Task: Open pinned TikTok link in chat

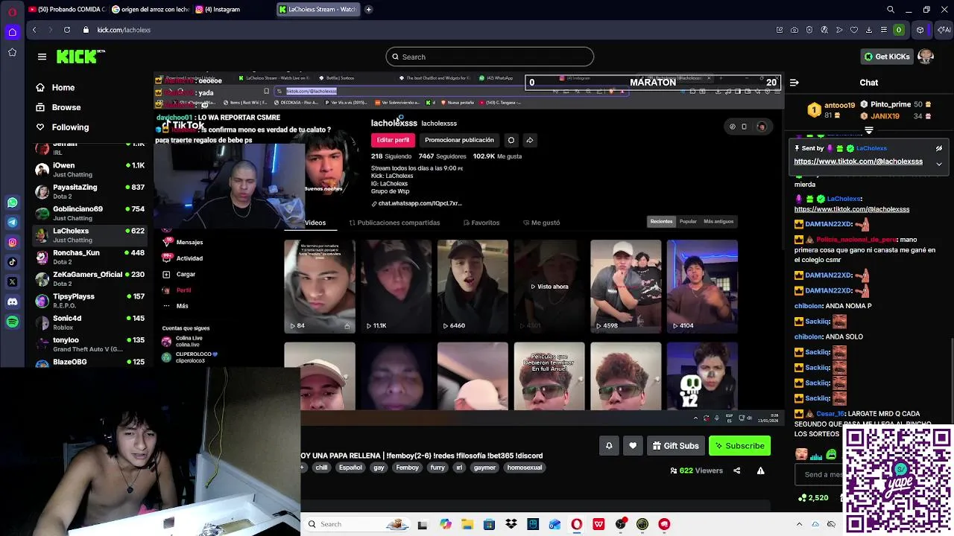Action: (858, 162)
